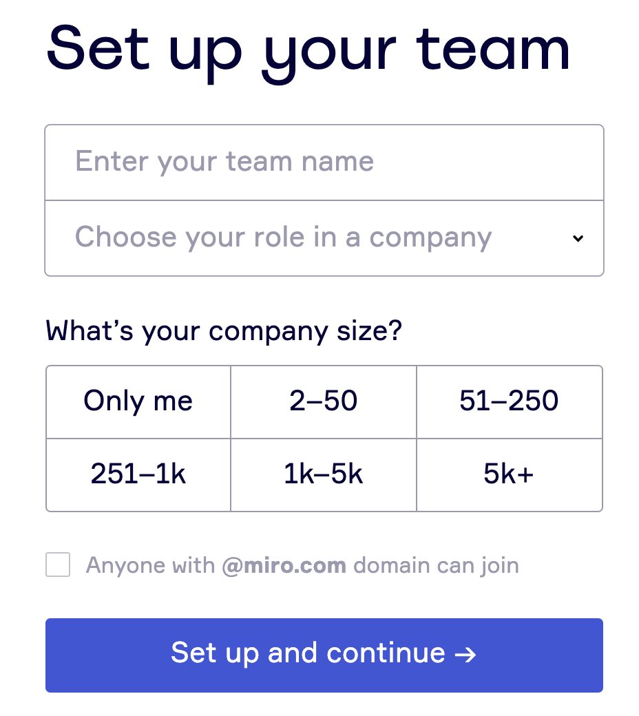
Task: Open the Choose your role dropdown
Action: [324, 238]
